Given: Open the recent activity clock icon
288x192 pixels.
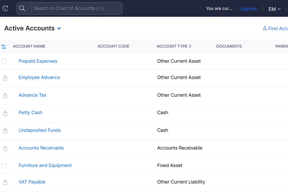Looking at the screenshot, I should [5, 8].
